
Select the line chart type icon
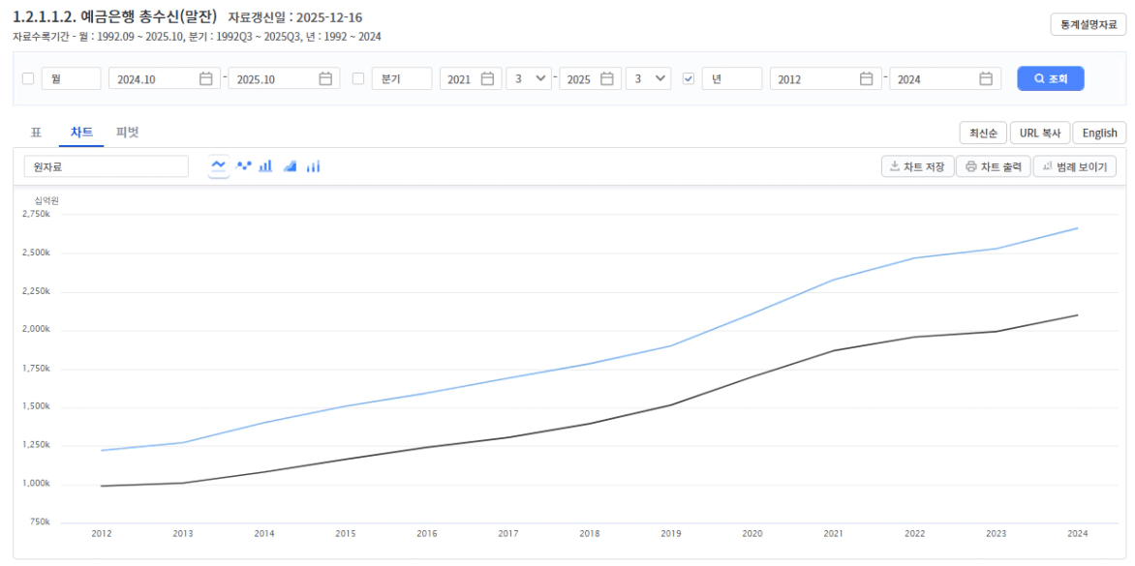click(219, 166)
